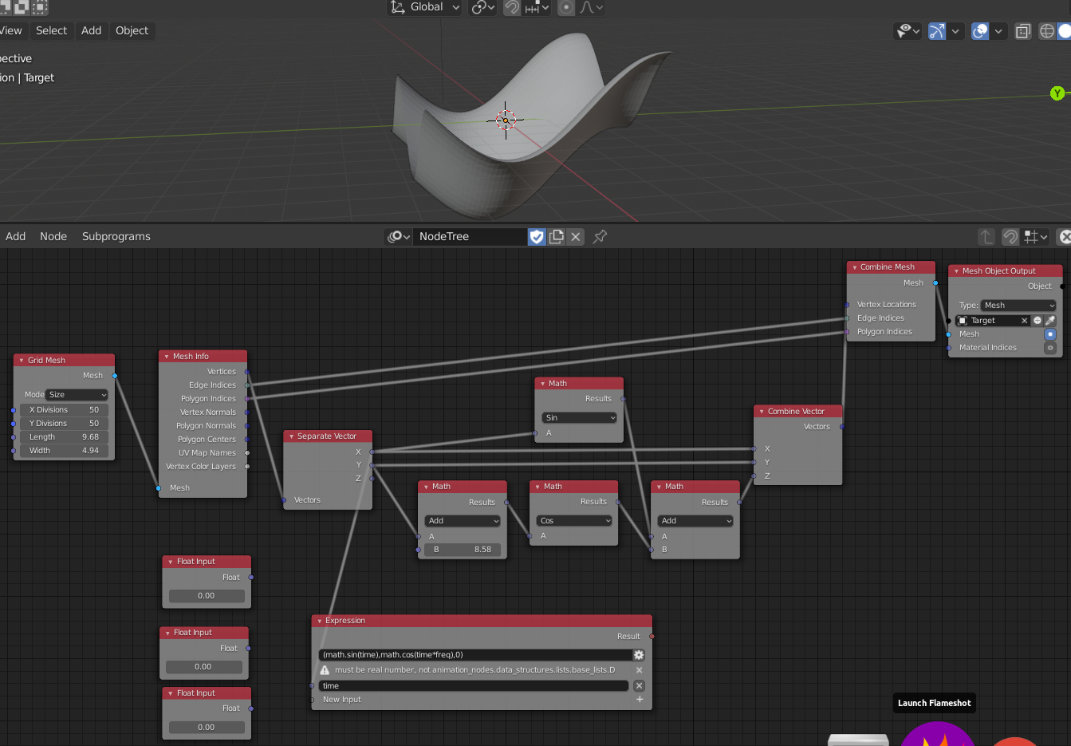The height and width of the screenshot is (746, 1071).
Task: Toggle the fake user shield on NodeTree
Action: pyautogui.click(x=536, y=236)
